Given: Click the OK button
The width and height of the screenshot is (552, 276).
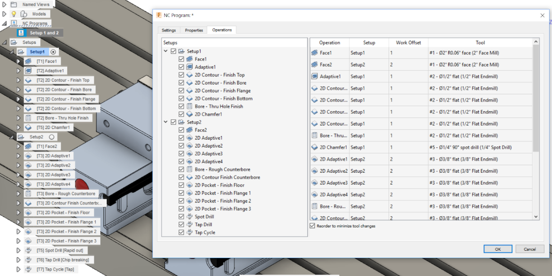Looking at the screenshot, I should 498,249.
